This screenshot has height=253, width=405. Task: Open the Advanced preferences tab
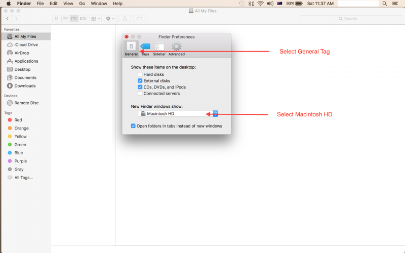click(x=176, y=49)
